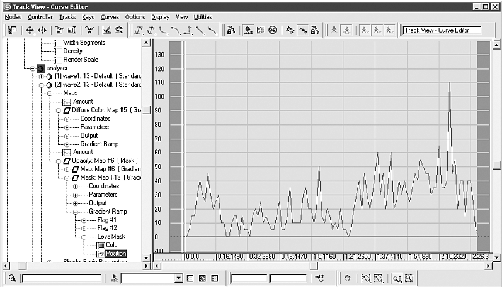Open the selection set dropdown arrow
The image size is (502, 287).
click(x=179, y=278)
